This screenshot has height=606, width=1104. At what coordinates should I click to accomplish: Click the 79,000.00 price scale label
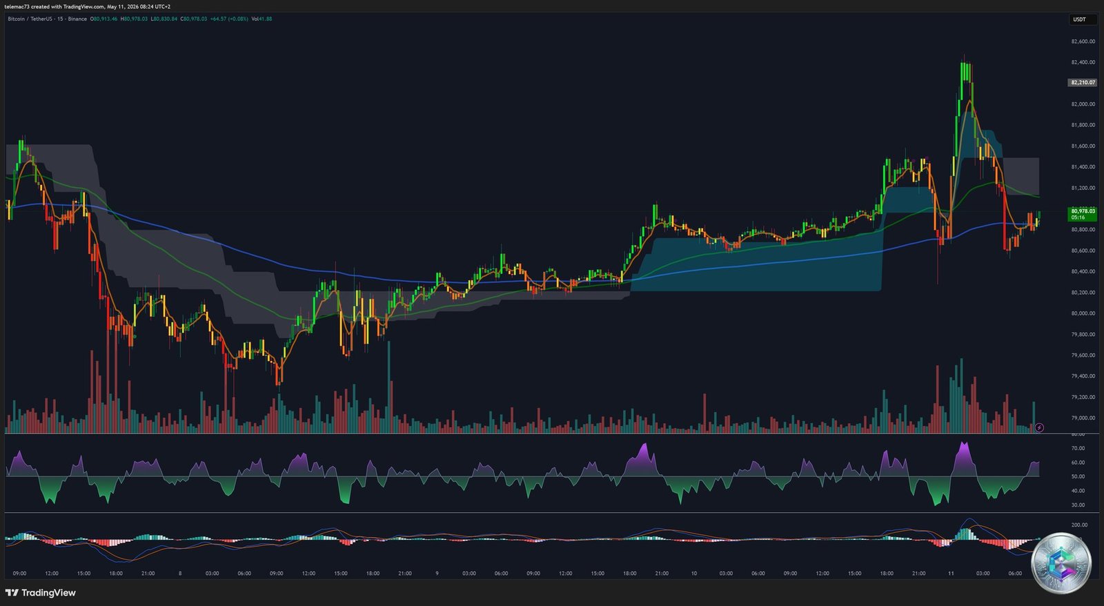[x=1083, y=418]
